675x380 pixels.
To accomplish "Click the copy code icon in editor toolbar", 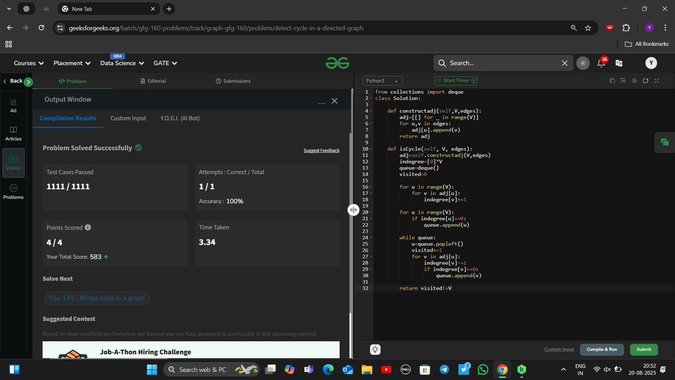I will pos(612,81).
